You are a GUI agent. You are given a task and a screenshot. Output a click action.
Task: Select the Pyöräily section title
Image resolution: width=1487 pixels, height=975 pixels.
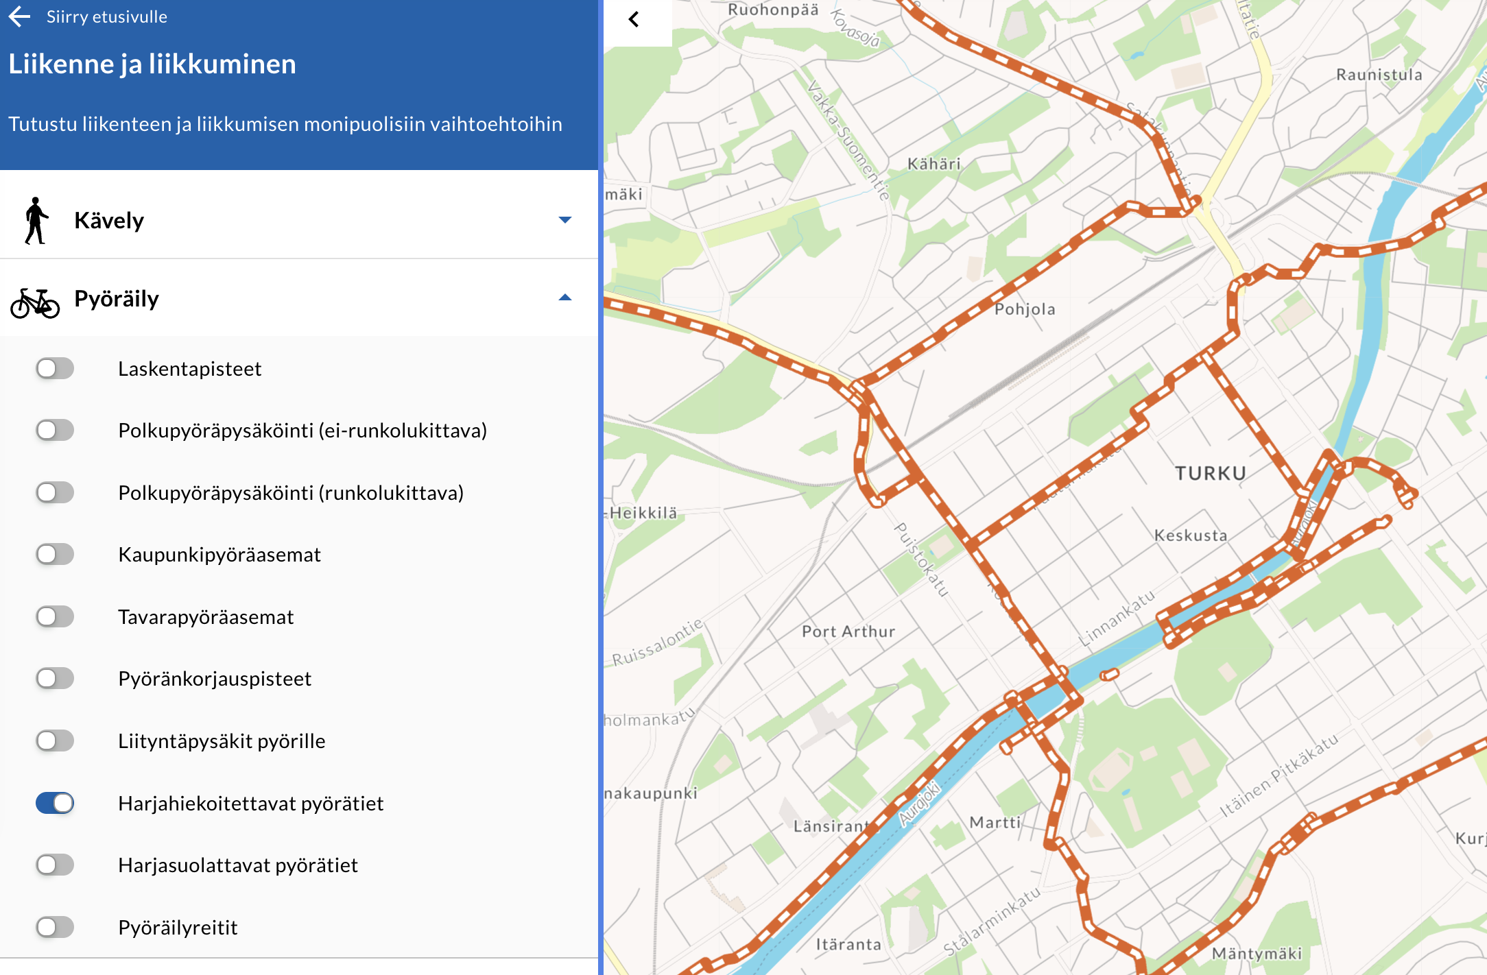coord(117,299)
